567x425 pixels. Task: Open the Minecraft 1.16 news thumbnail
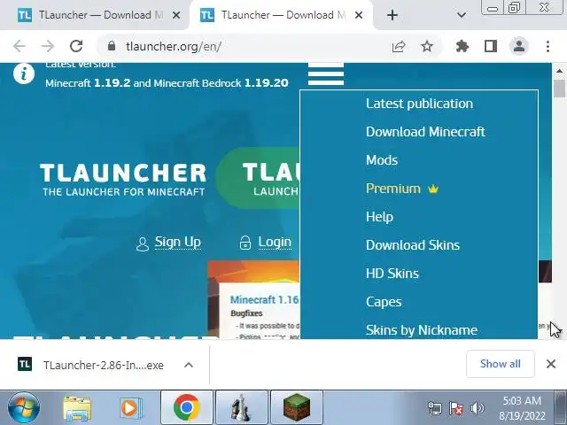pos(254,300)
